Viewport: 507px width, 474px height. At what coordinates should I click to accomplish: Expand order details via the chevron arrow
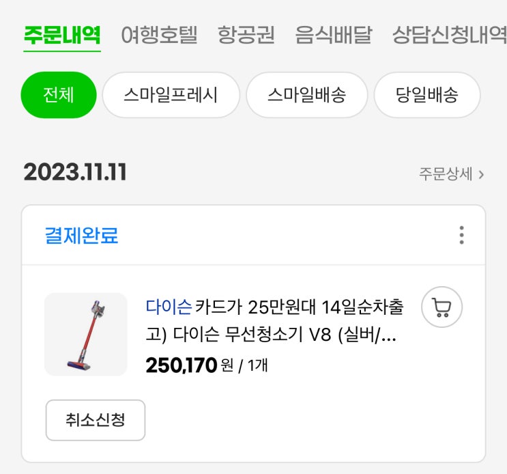coord(481,175)
